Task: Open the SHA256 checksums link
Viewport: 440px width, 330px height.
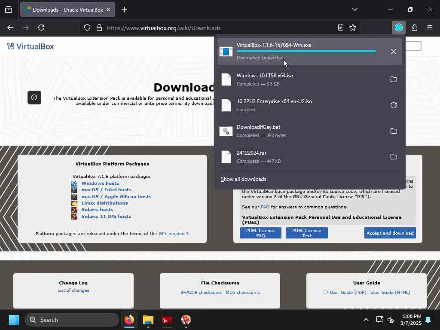Action: click(201, 292)
